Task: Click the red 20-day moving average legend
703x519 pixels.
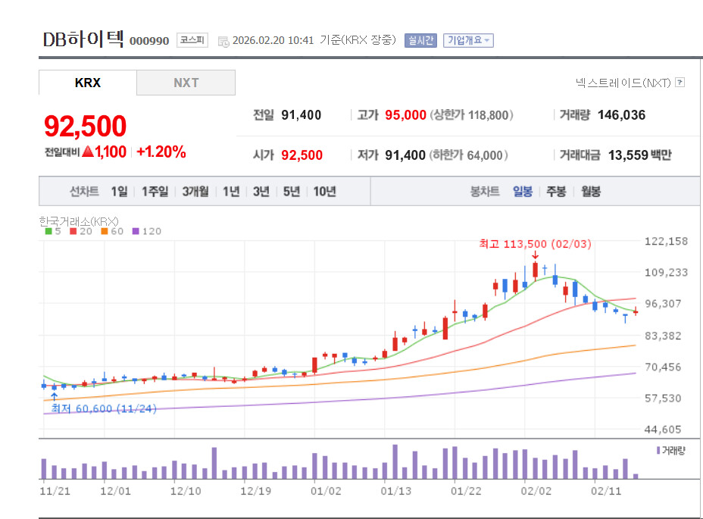Action: [81, 231]
